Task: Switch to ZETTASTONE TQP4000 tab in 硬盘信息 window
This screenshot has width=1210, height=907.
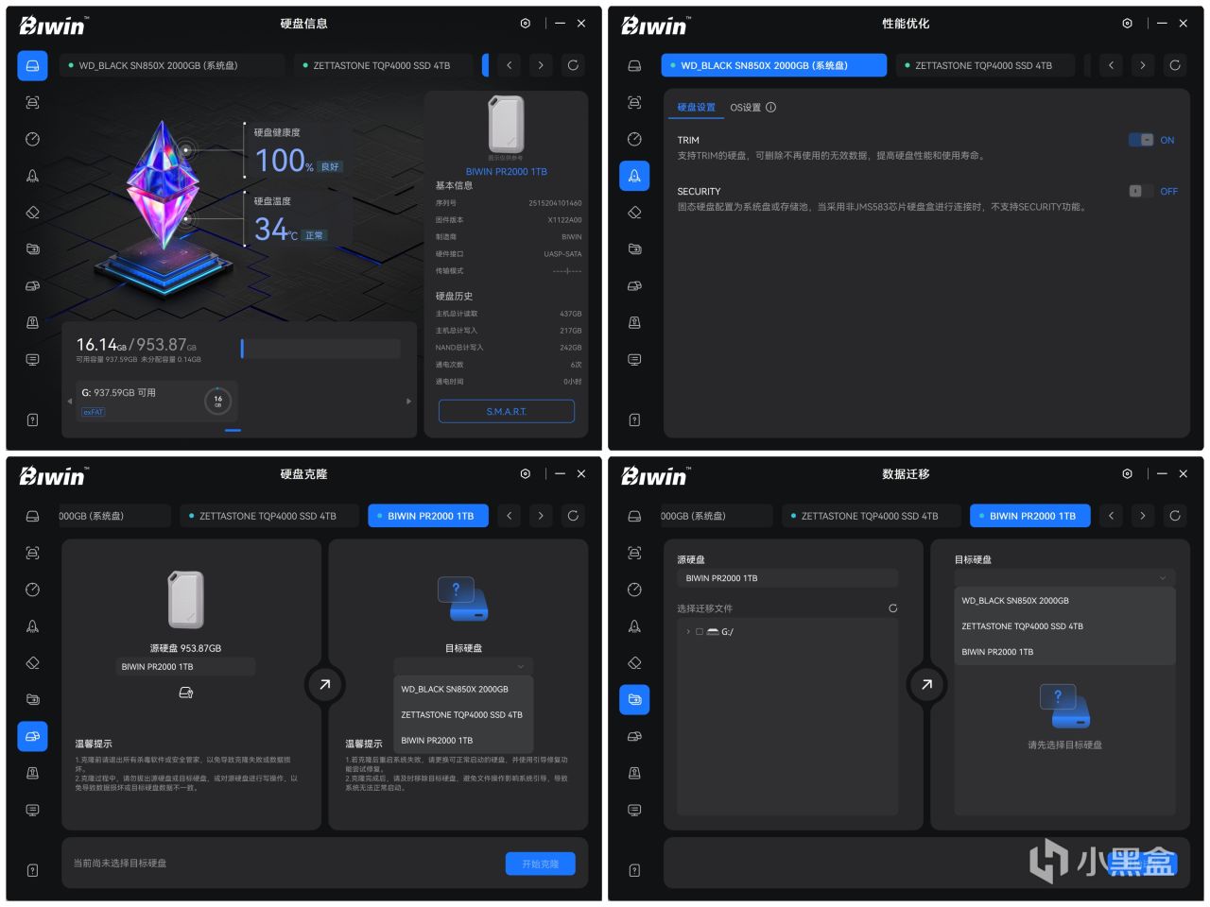Action: click(384, 65)
